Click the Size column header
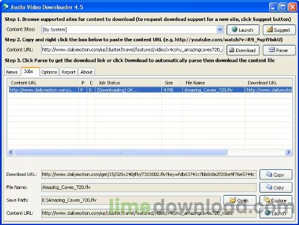Viewport: 299px width, 225px height. 172,83
